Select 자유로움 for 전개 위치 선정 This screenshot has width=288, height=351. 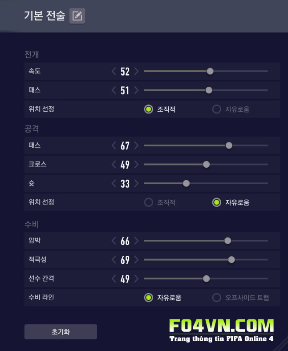point(217,109)
